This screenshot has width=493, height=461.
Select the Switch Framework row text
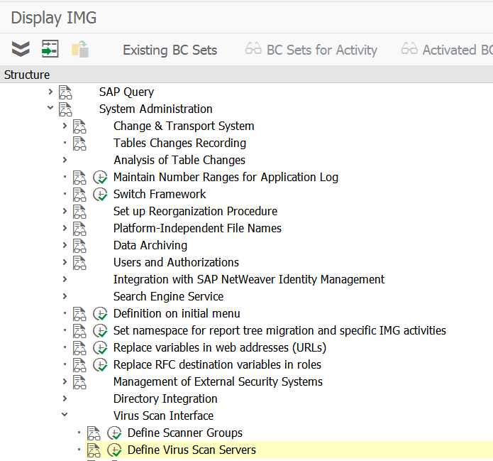click(160, 194)
